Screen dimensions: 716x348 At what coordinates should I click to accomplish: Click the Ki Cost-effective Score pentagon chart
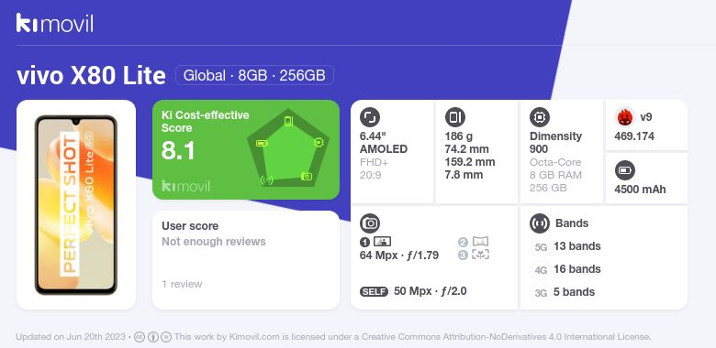click(x=288, y=148)
